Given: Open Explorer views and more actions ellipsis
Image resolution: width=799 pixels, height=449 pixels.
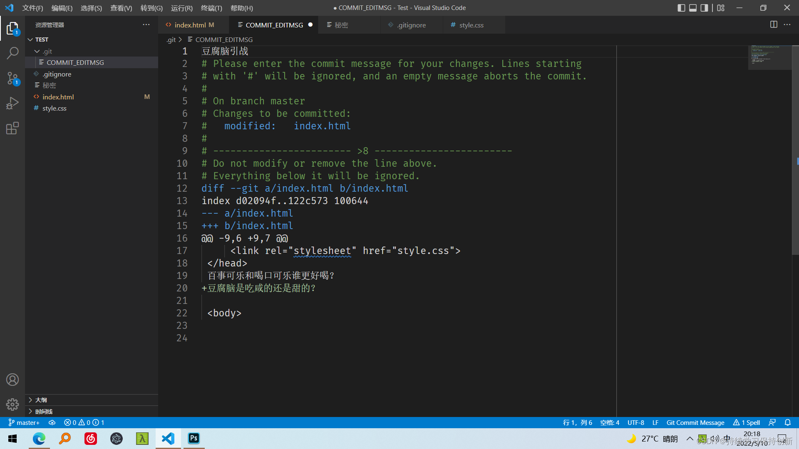Looking at the screenshot, I should pos(146,25).
